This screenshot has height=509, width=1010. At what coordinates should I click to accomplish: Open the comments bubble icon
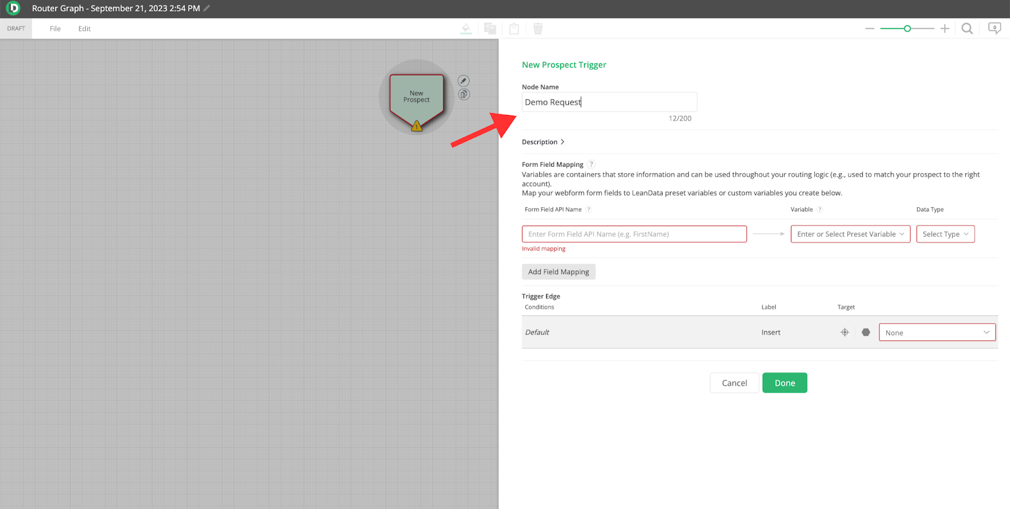(994, 28)
